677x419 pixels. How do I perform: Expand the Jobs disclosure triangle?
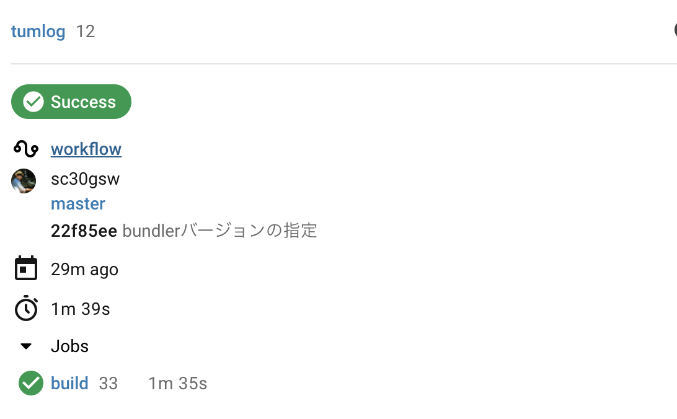coord(26,346)
